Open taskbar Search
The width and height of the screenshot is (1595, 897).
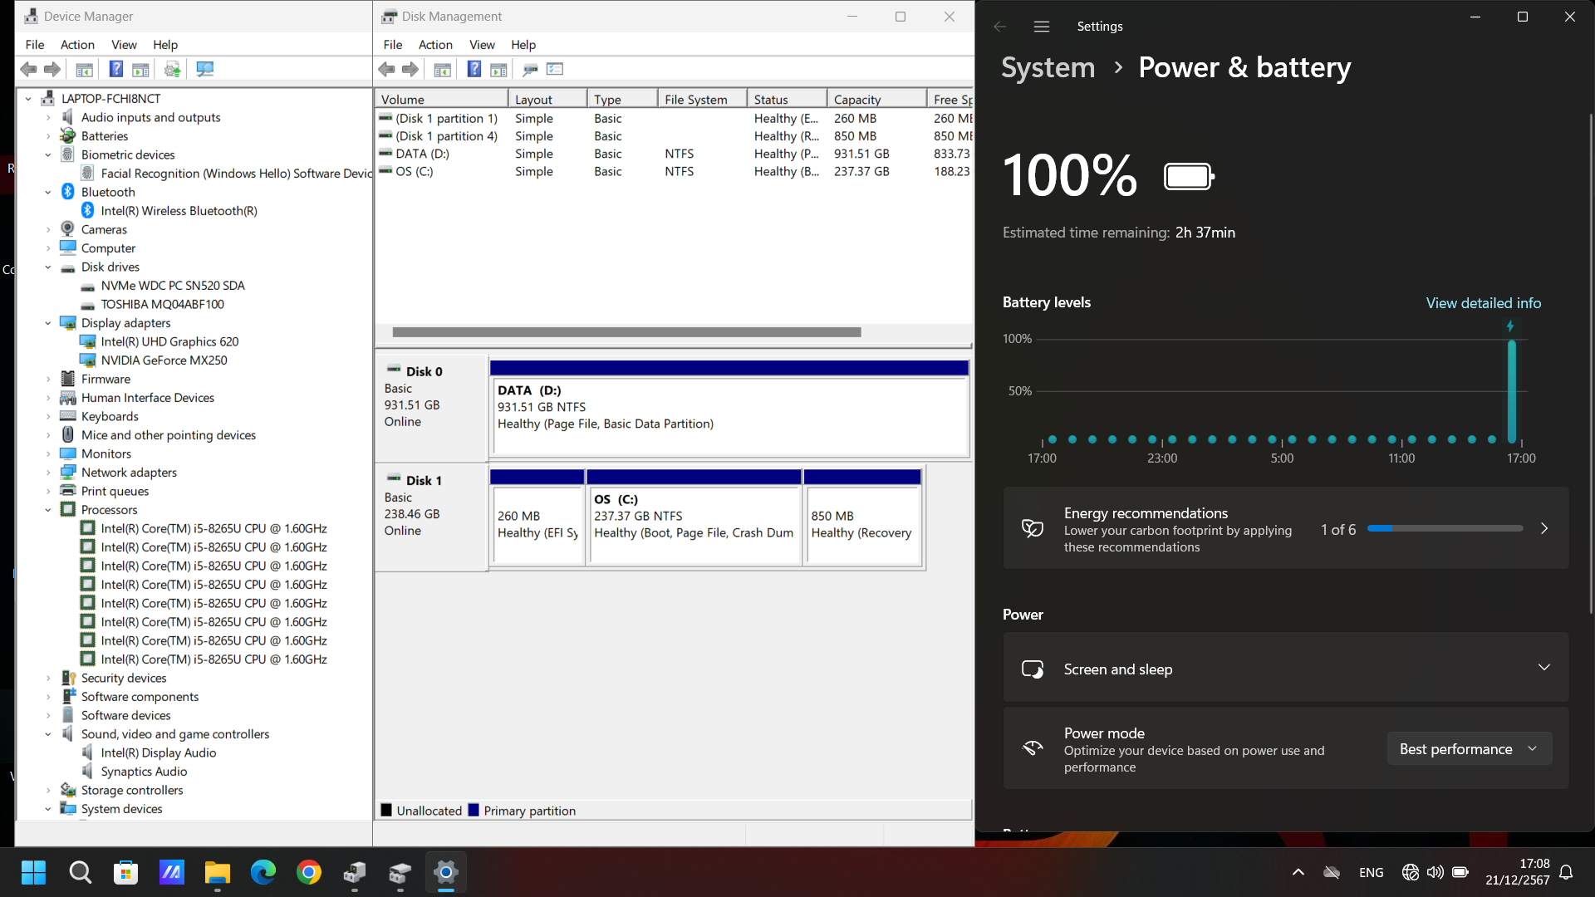pos(80,872)
